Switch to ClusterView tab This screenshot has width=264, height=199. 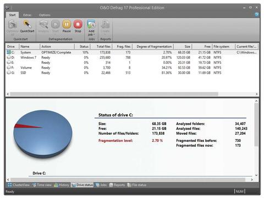[x=19, y=185]
